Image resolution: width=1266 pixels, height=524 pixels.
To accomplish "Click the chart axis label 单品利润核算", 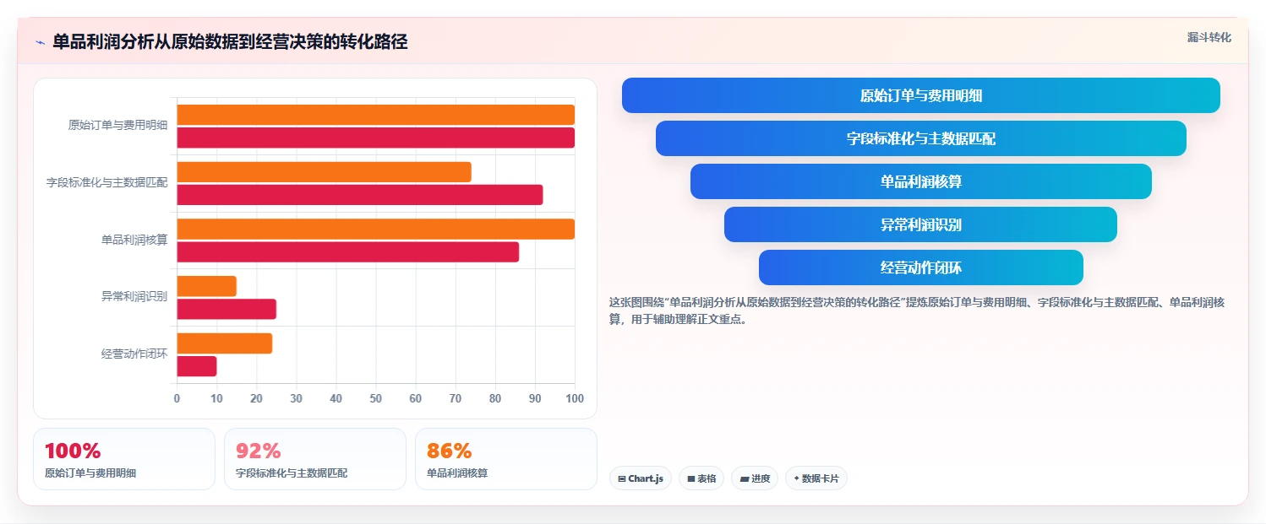I will point(134,240).
